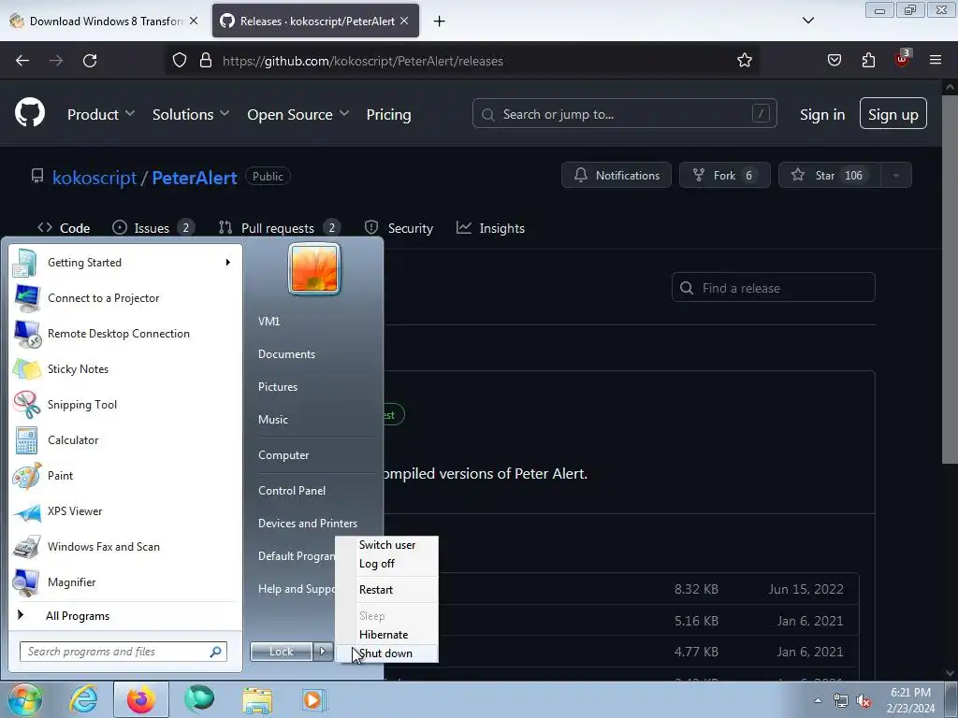Click the GitHub Octocat logo
Screen dimensions: 958x718
(30, 113)
